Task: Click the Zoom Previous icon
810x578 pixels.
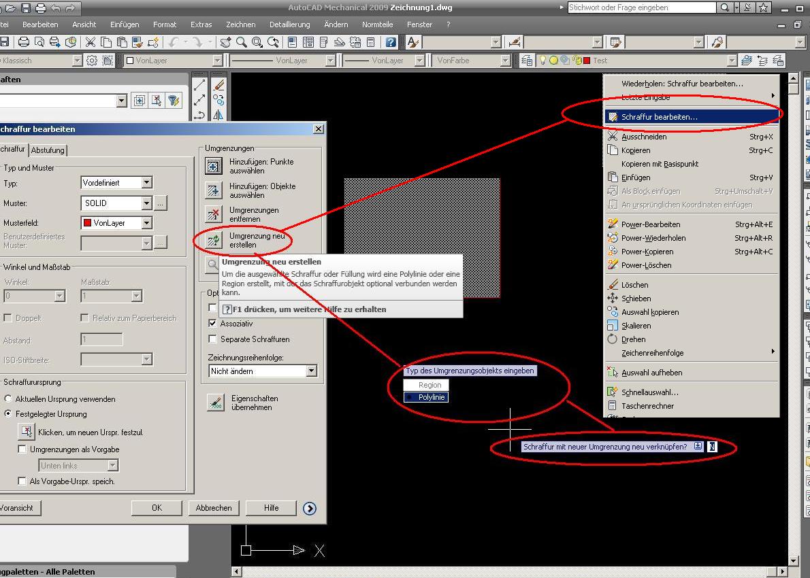Action: (273, 42)
